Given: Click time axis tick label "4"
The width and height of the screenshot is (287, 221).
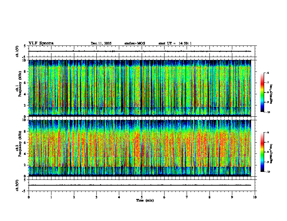Looking at the screenshot, I should [119, 197].
